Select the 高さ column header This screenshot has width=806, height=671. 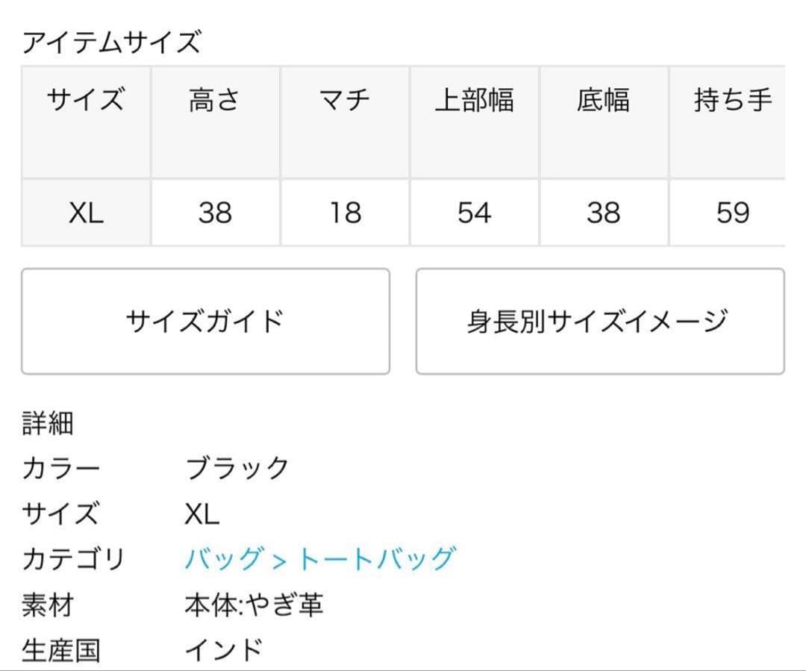tap(215, 100)
